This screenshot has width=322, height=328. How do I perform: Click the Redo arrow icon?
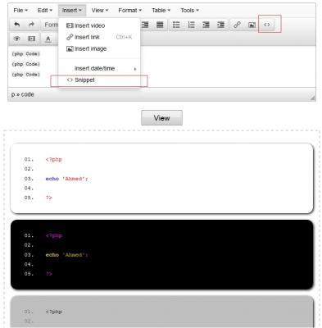[31, 25]
